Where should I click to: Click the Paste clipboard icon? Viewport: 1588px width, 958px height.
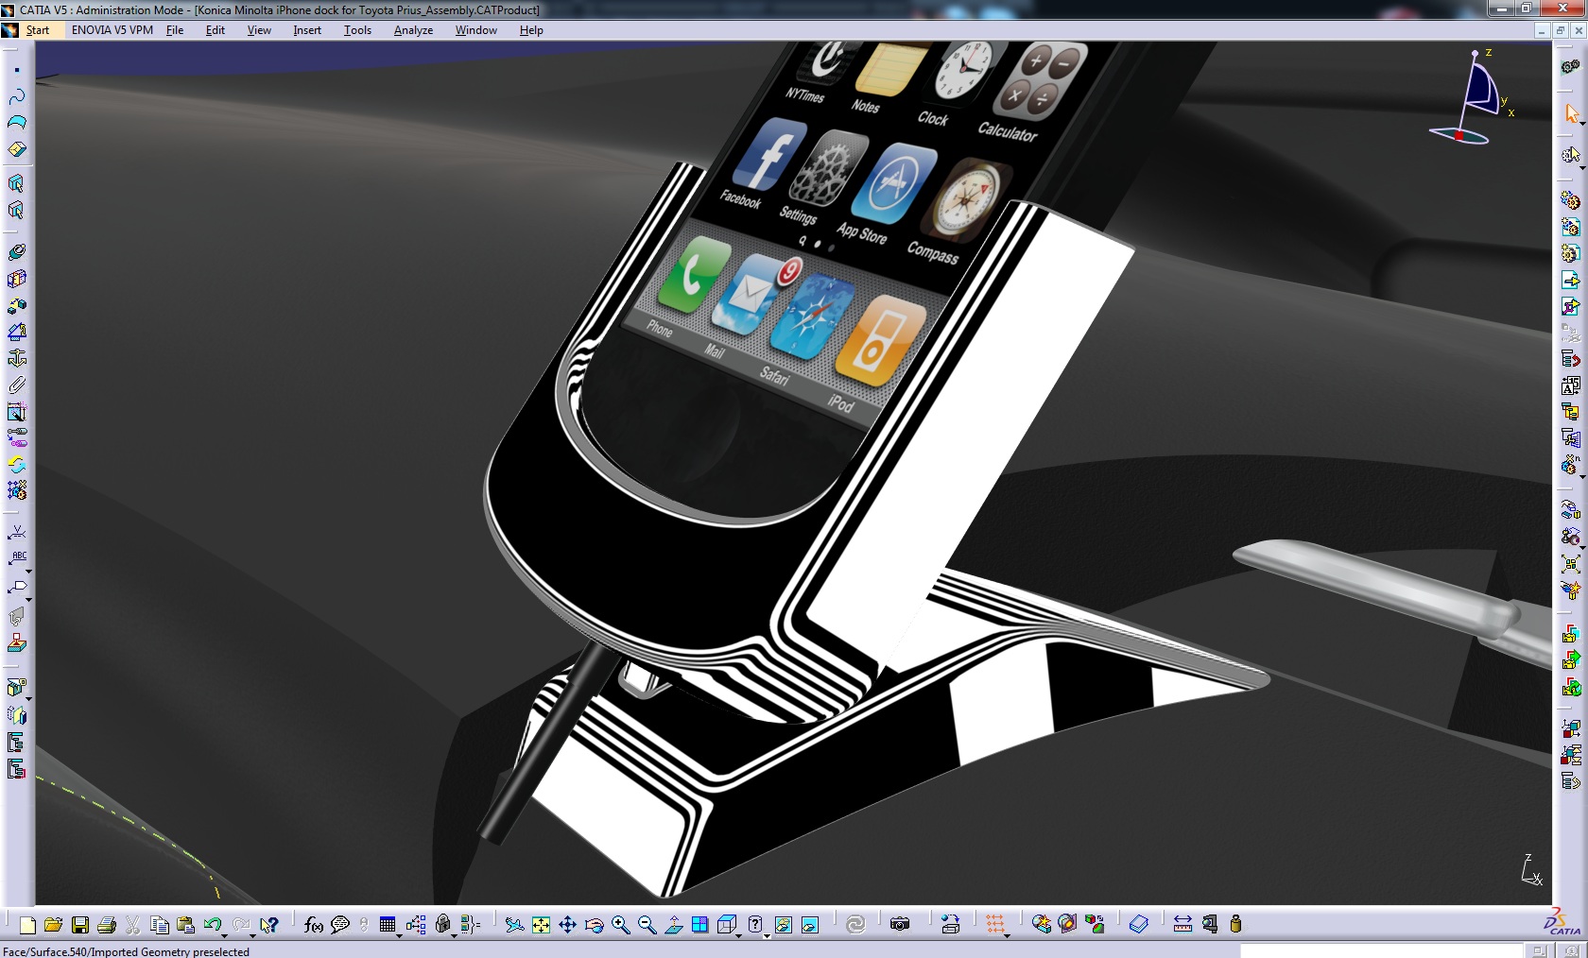186,925
